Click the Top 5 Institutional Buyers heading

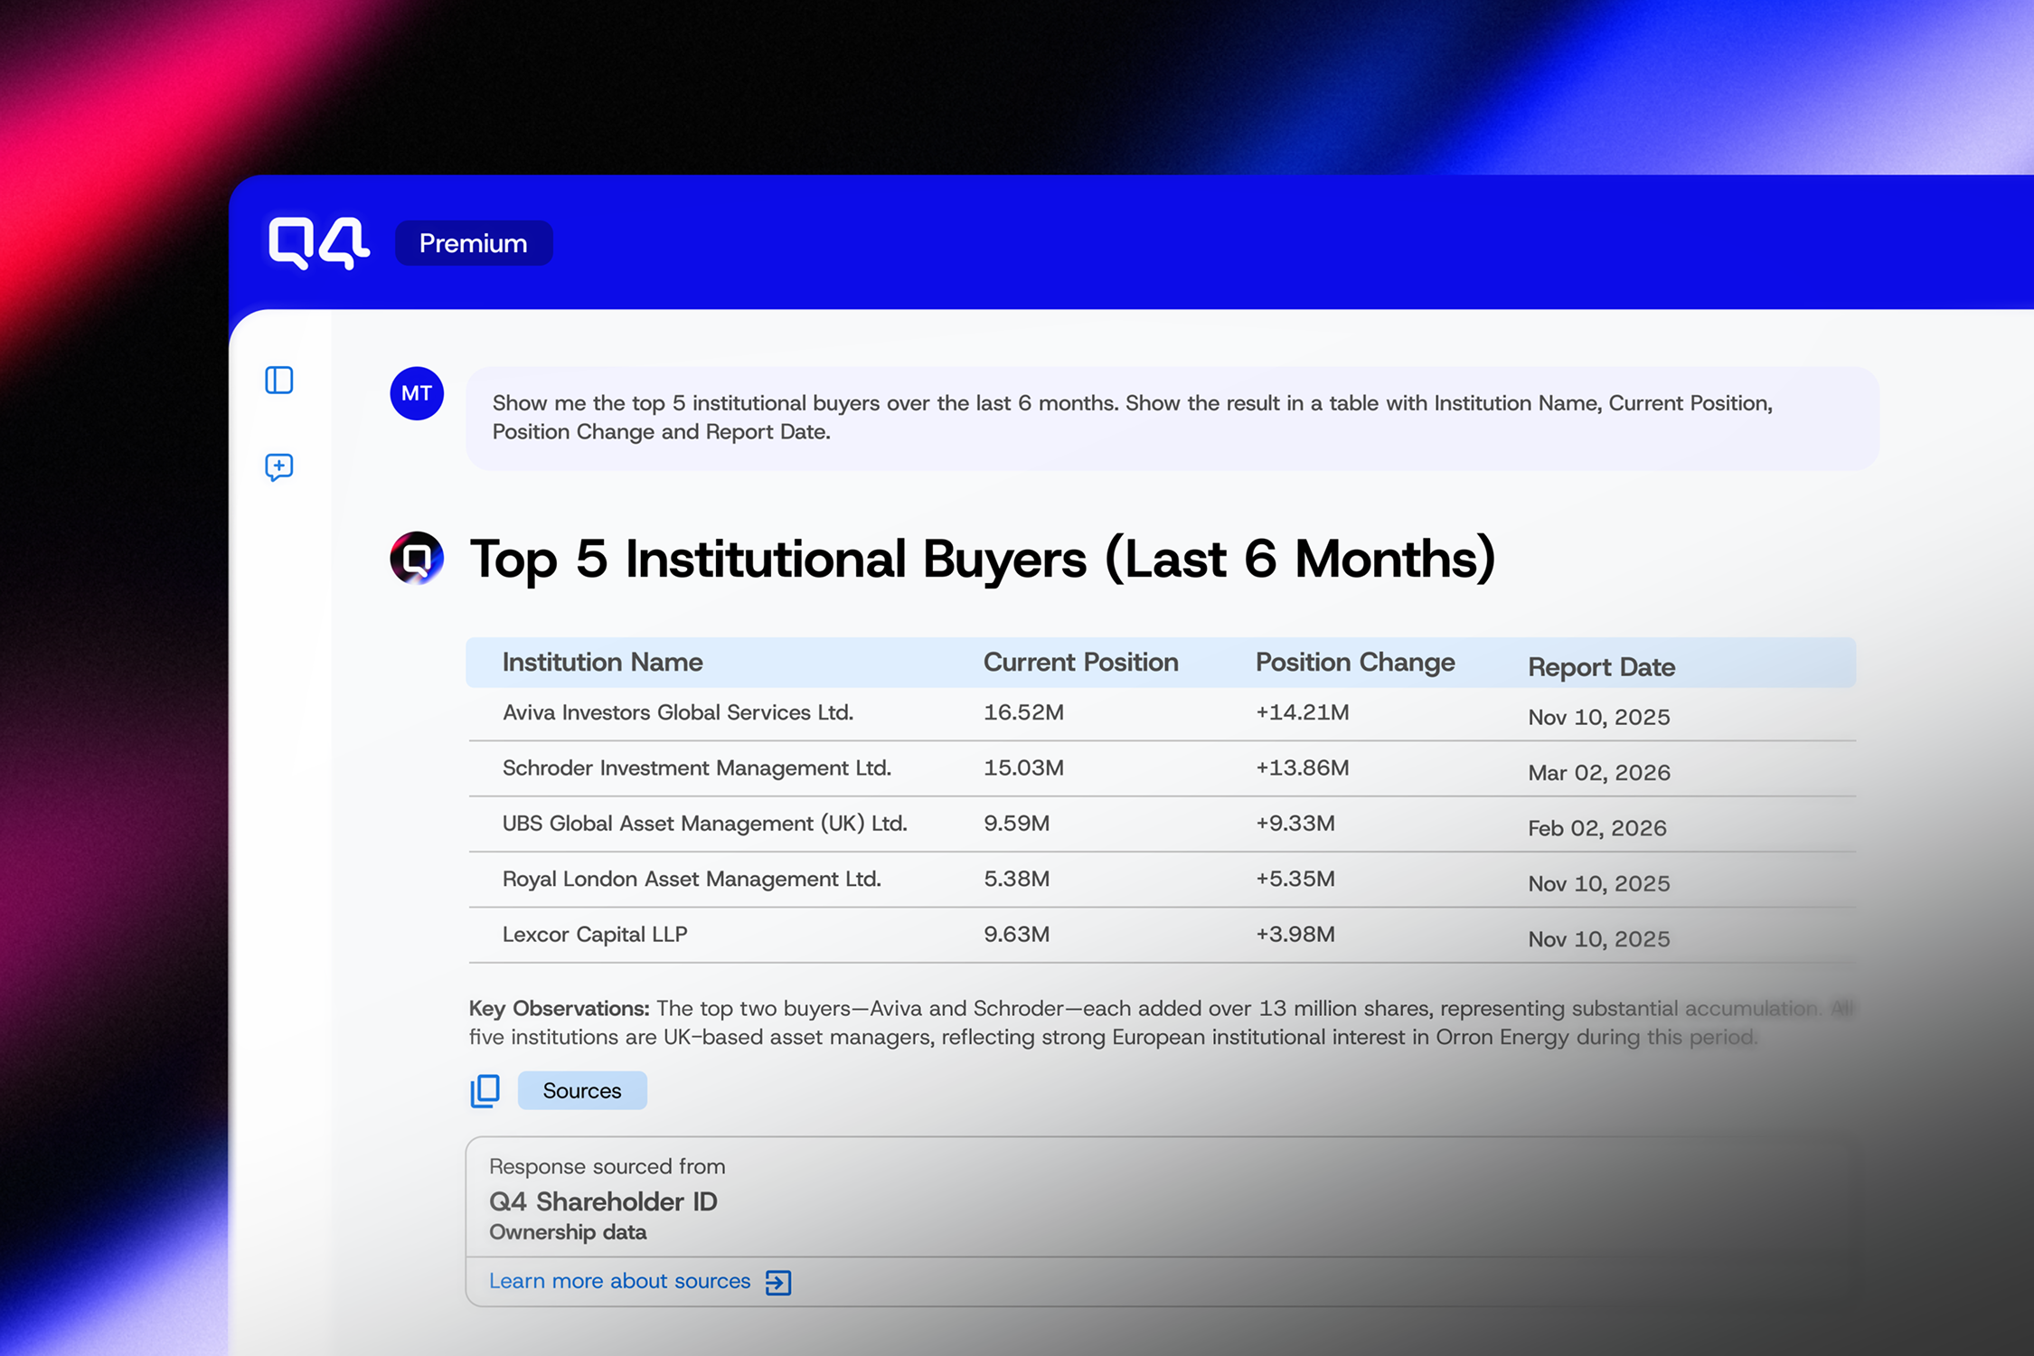coord(983,559)
